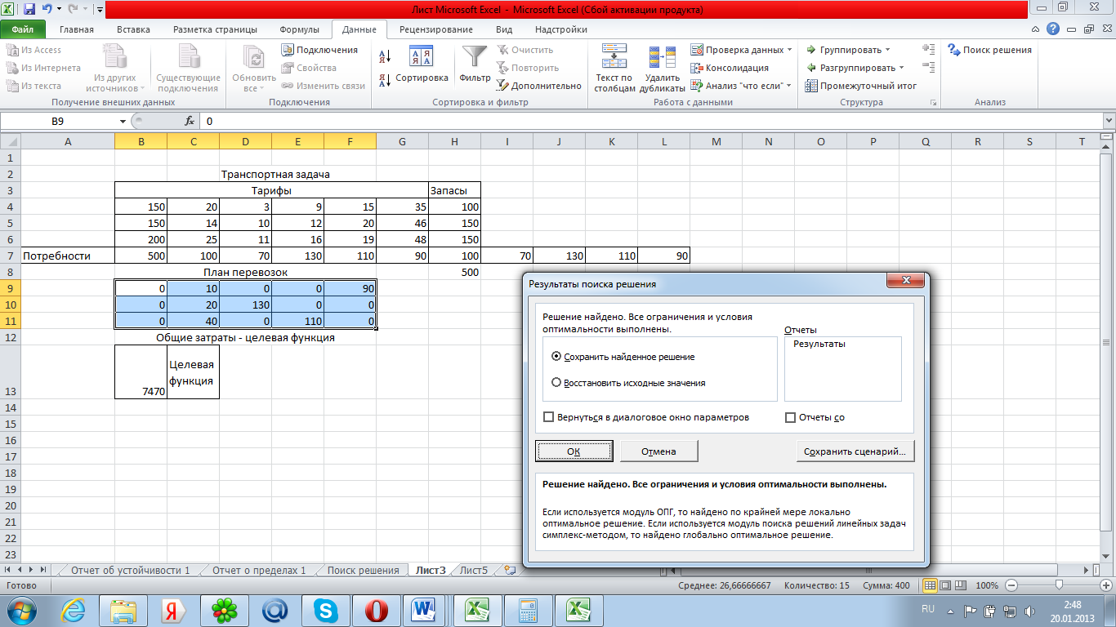Open Opera browser from the taskbar
1116x627 pixels.
click(377, 610)
